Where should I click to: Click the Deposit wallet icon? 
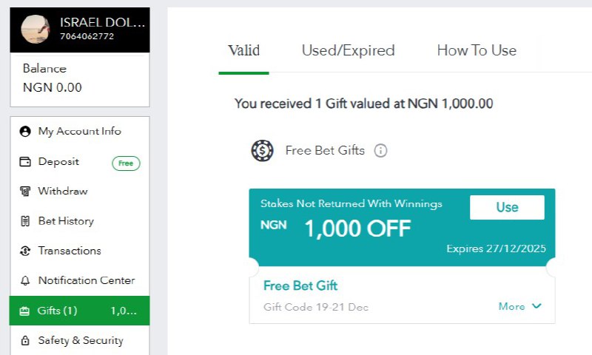click(x=24, y=162)
